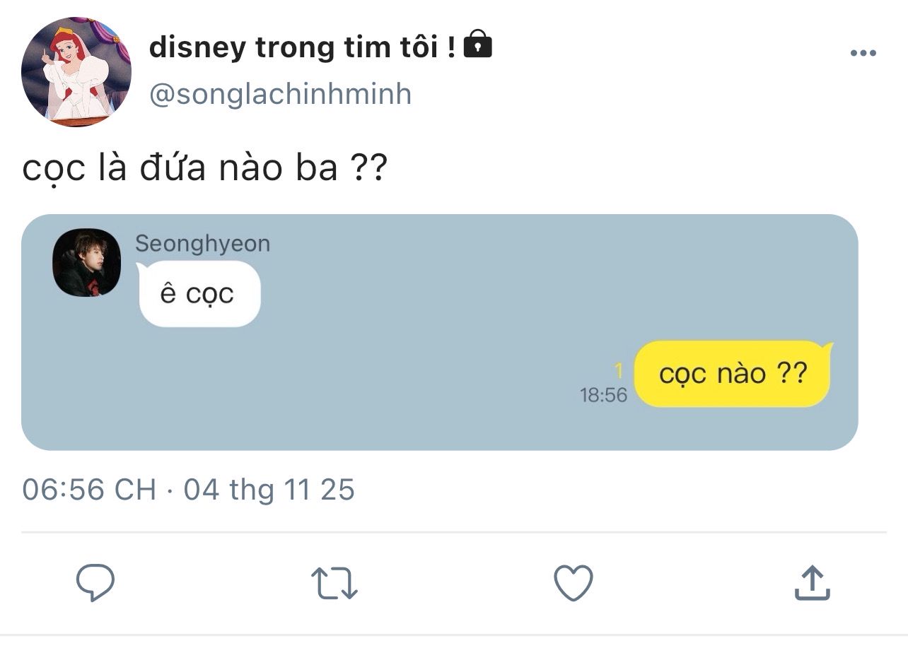Visit the @songlachinhminh handle
Image resolution: width=908 pixels, height=648 pixels.
point(280,94)
